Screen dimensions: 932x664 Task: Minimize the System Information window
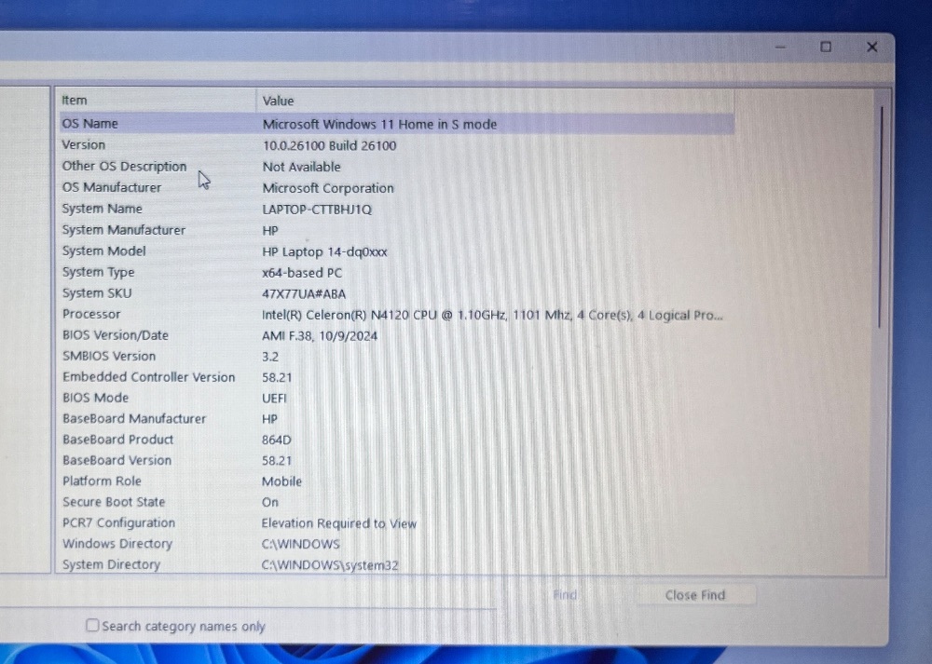781,47
